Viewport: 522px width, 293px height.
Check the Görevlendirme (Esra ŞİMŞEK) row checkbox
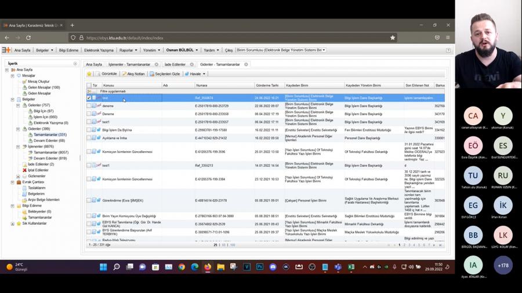[x=89, y=200]
